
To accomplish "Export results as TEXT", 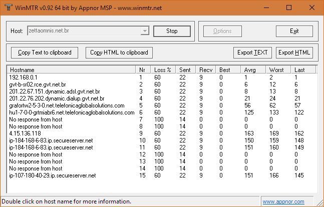I will 252,52.
